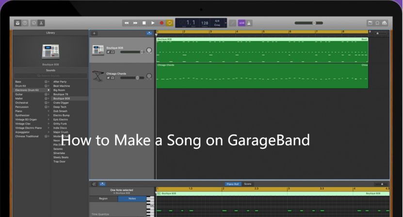The height and width of the screenshot is (217, 403).
Task: Expand the Arpeggiator category chevron
Action: click(48, 132)
